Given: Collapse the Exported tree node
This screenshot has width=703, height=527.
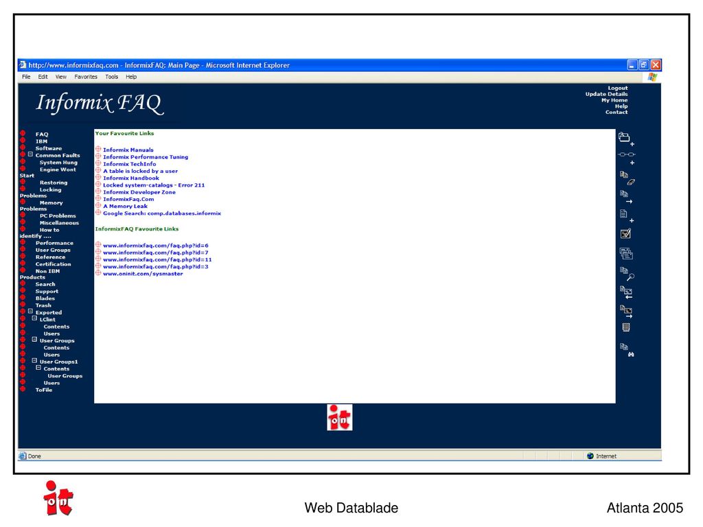Looking at the screenshot, I should click(30, 311).
